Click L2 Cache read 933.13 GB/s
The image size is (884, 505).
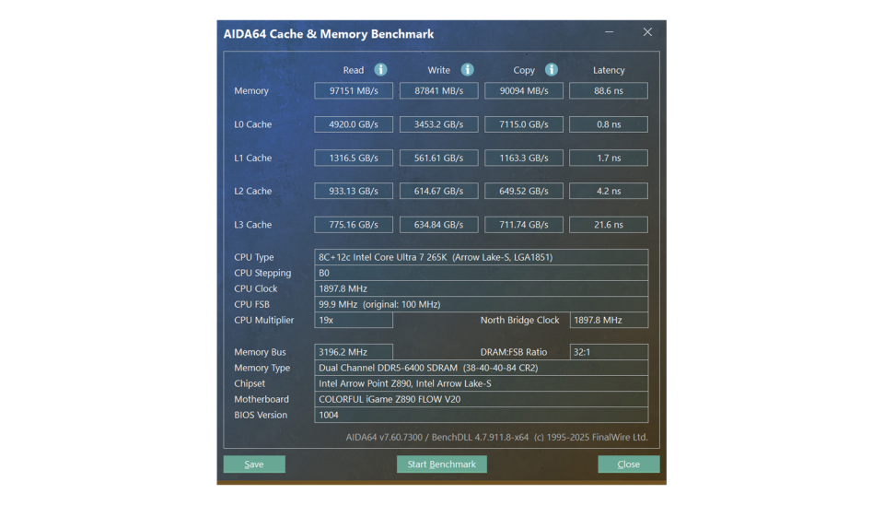point(354,192)
